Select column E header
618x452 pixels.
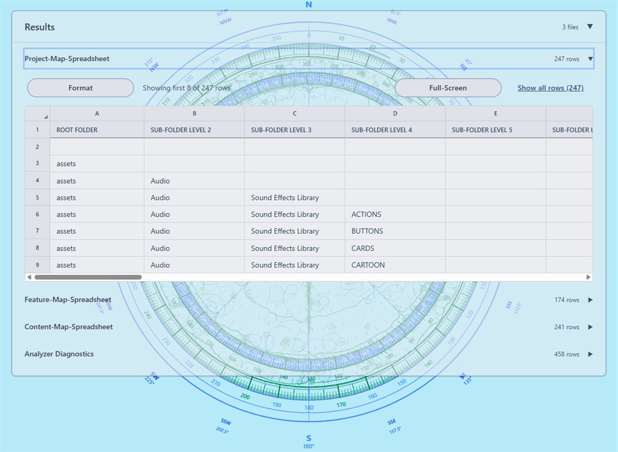click(x=496, y=113)
